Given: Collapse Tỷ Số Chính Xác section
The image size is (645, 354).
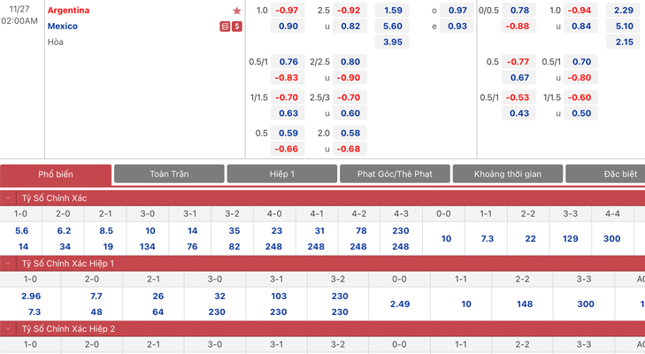Looking at the screenshot, I should click(8, 198).
